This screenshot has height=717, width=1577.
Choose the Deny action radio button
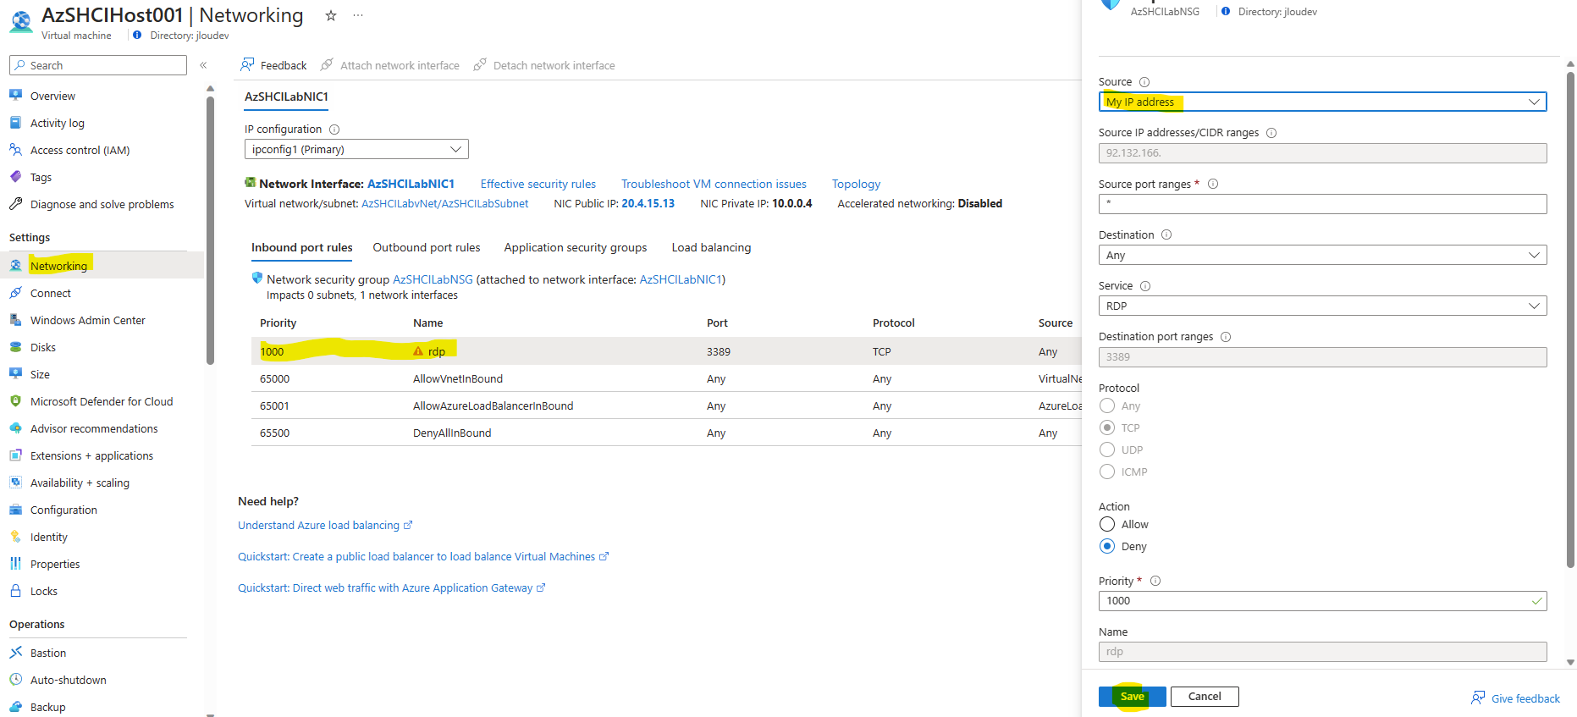[x=1107, y=546]
